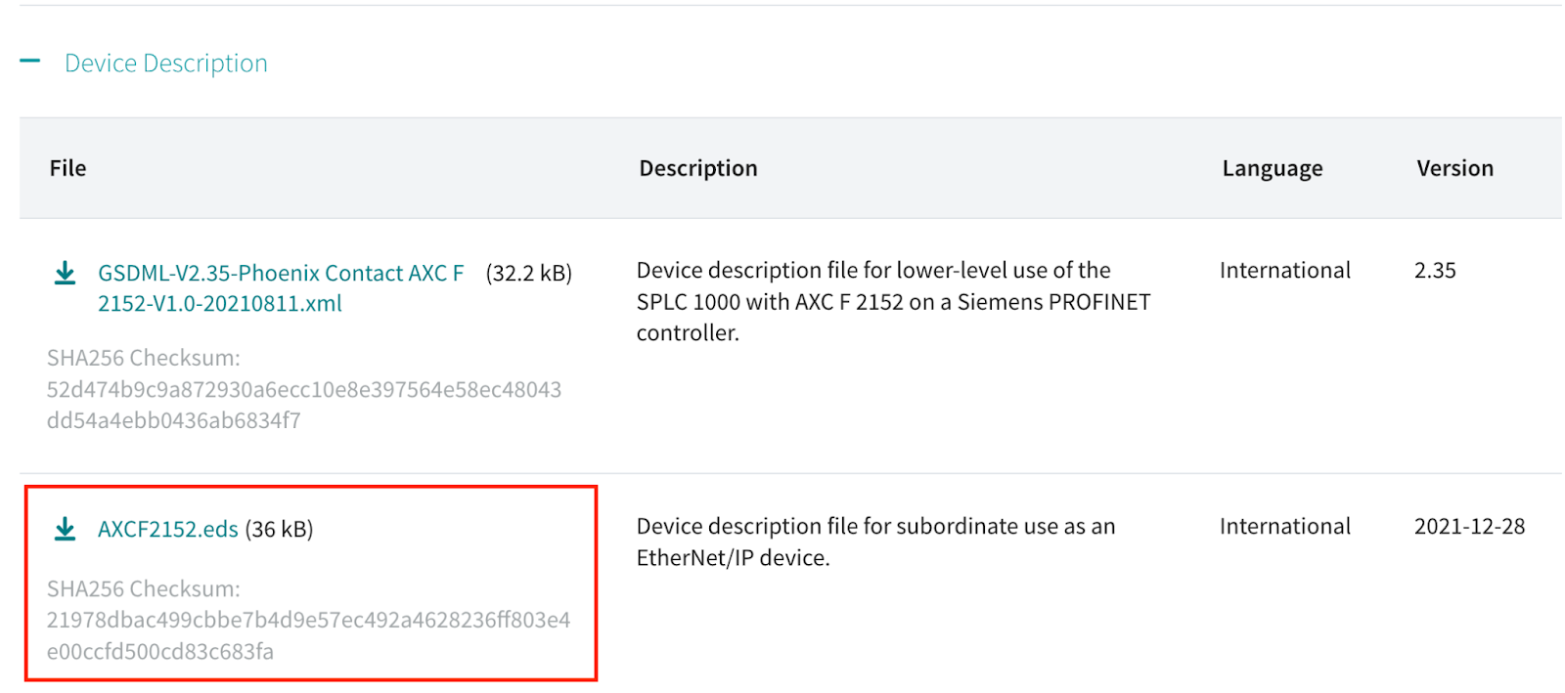Click download icon for GSDML-V2.35 xml file
Viewport: 1565px width, 693px height.
65,273
